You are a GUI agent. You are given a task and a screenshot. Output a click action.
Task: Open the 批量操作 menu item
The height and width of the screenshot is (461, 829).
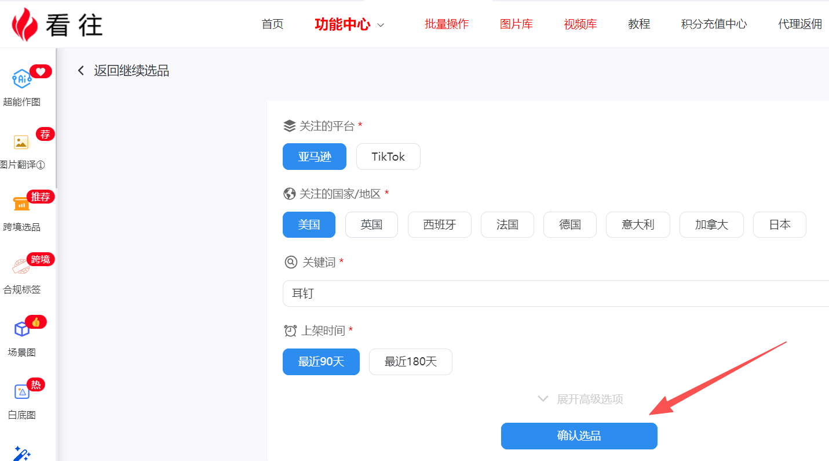click(446, 24)
